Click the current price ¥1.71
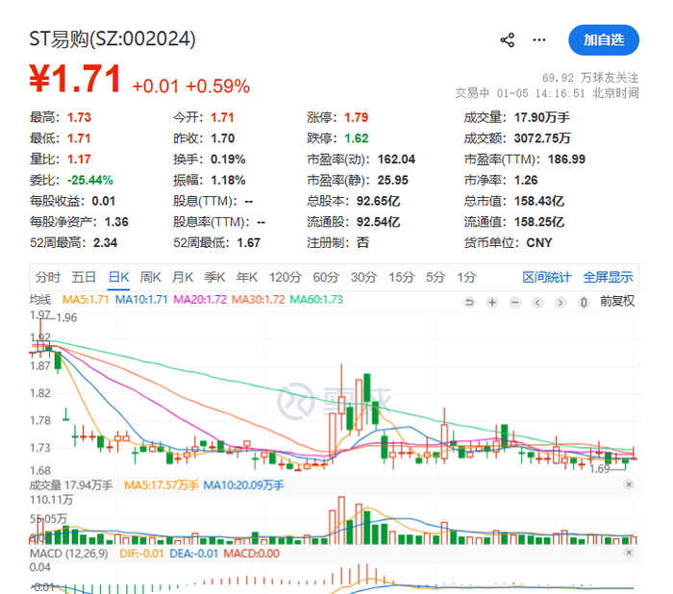The height and width of the screenshot is (594, 673). 75,79
